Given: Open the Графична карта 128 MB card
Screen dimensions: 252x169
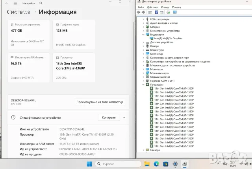Looking at the screenshot, I should click(74, 35).
